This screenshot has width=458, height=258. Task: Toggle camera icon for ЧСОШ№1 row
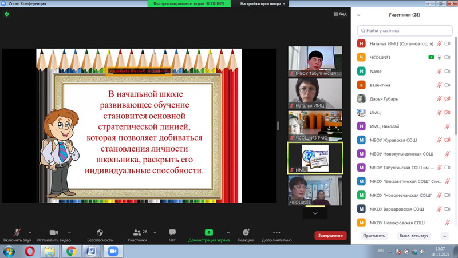coord(447,58)
